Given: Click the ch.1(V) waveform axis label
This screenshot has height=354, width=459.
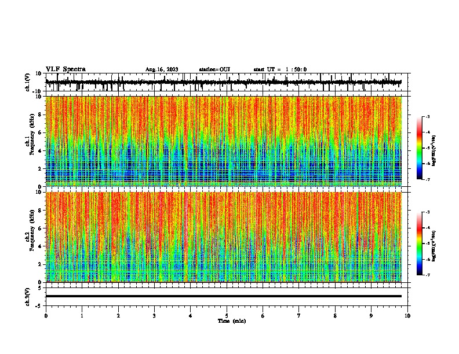Looking at the screenshot, I should pyautogui.click(x=28, y=82).
